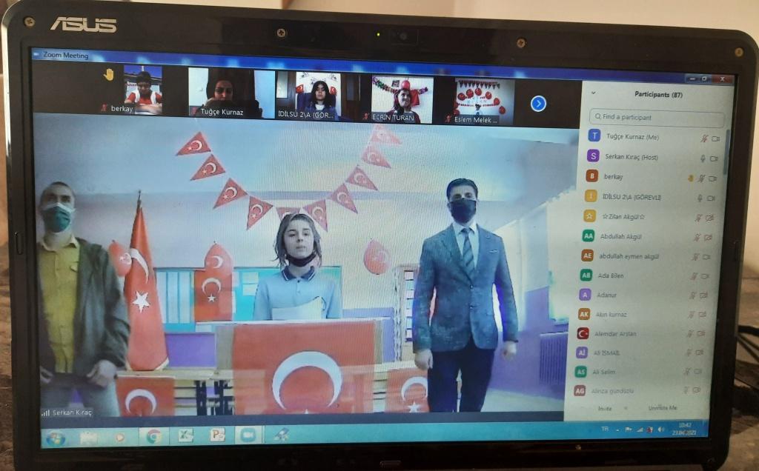Viewport: 759px width, 471px height.
Task: Toggle the microphone icon for Serkan Kıraç (Host)
Action: coord(703,158)
